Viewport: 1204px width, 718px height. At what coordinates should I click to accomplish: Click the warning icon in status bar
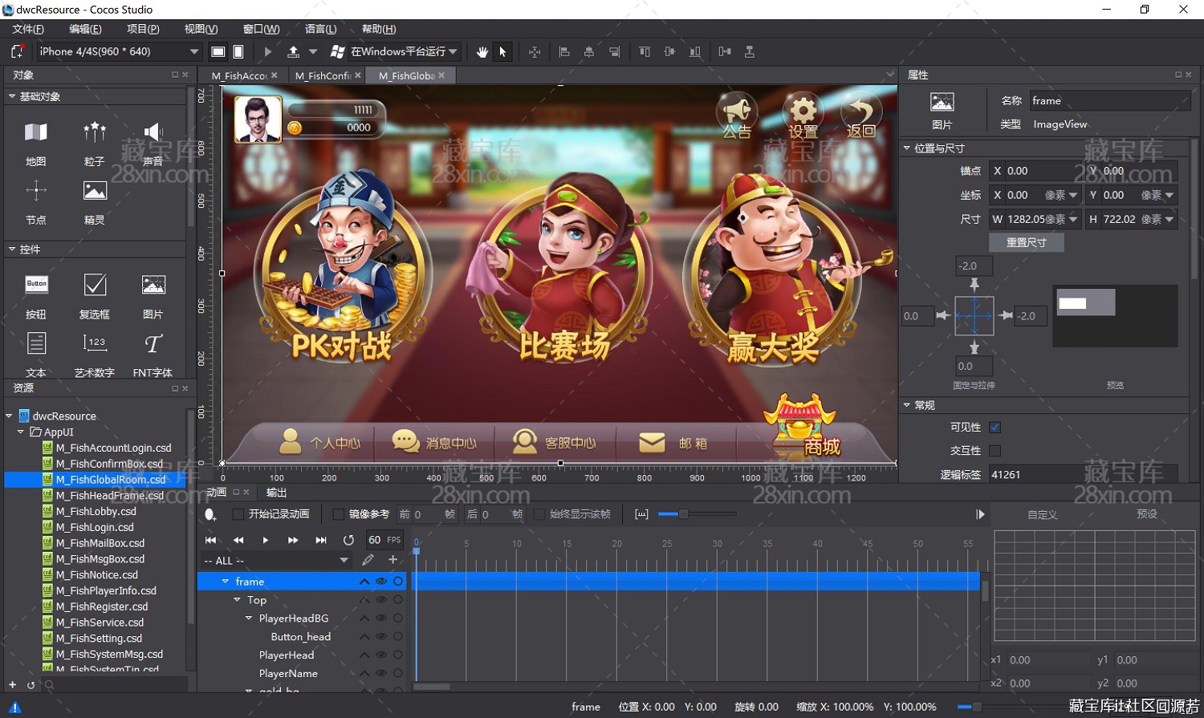point(14,708)
